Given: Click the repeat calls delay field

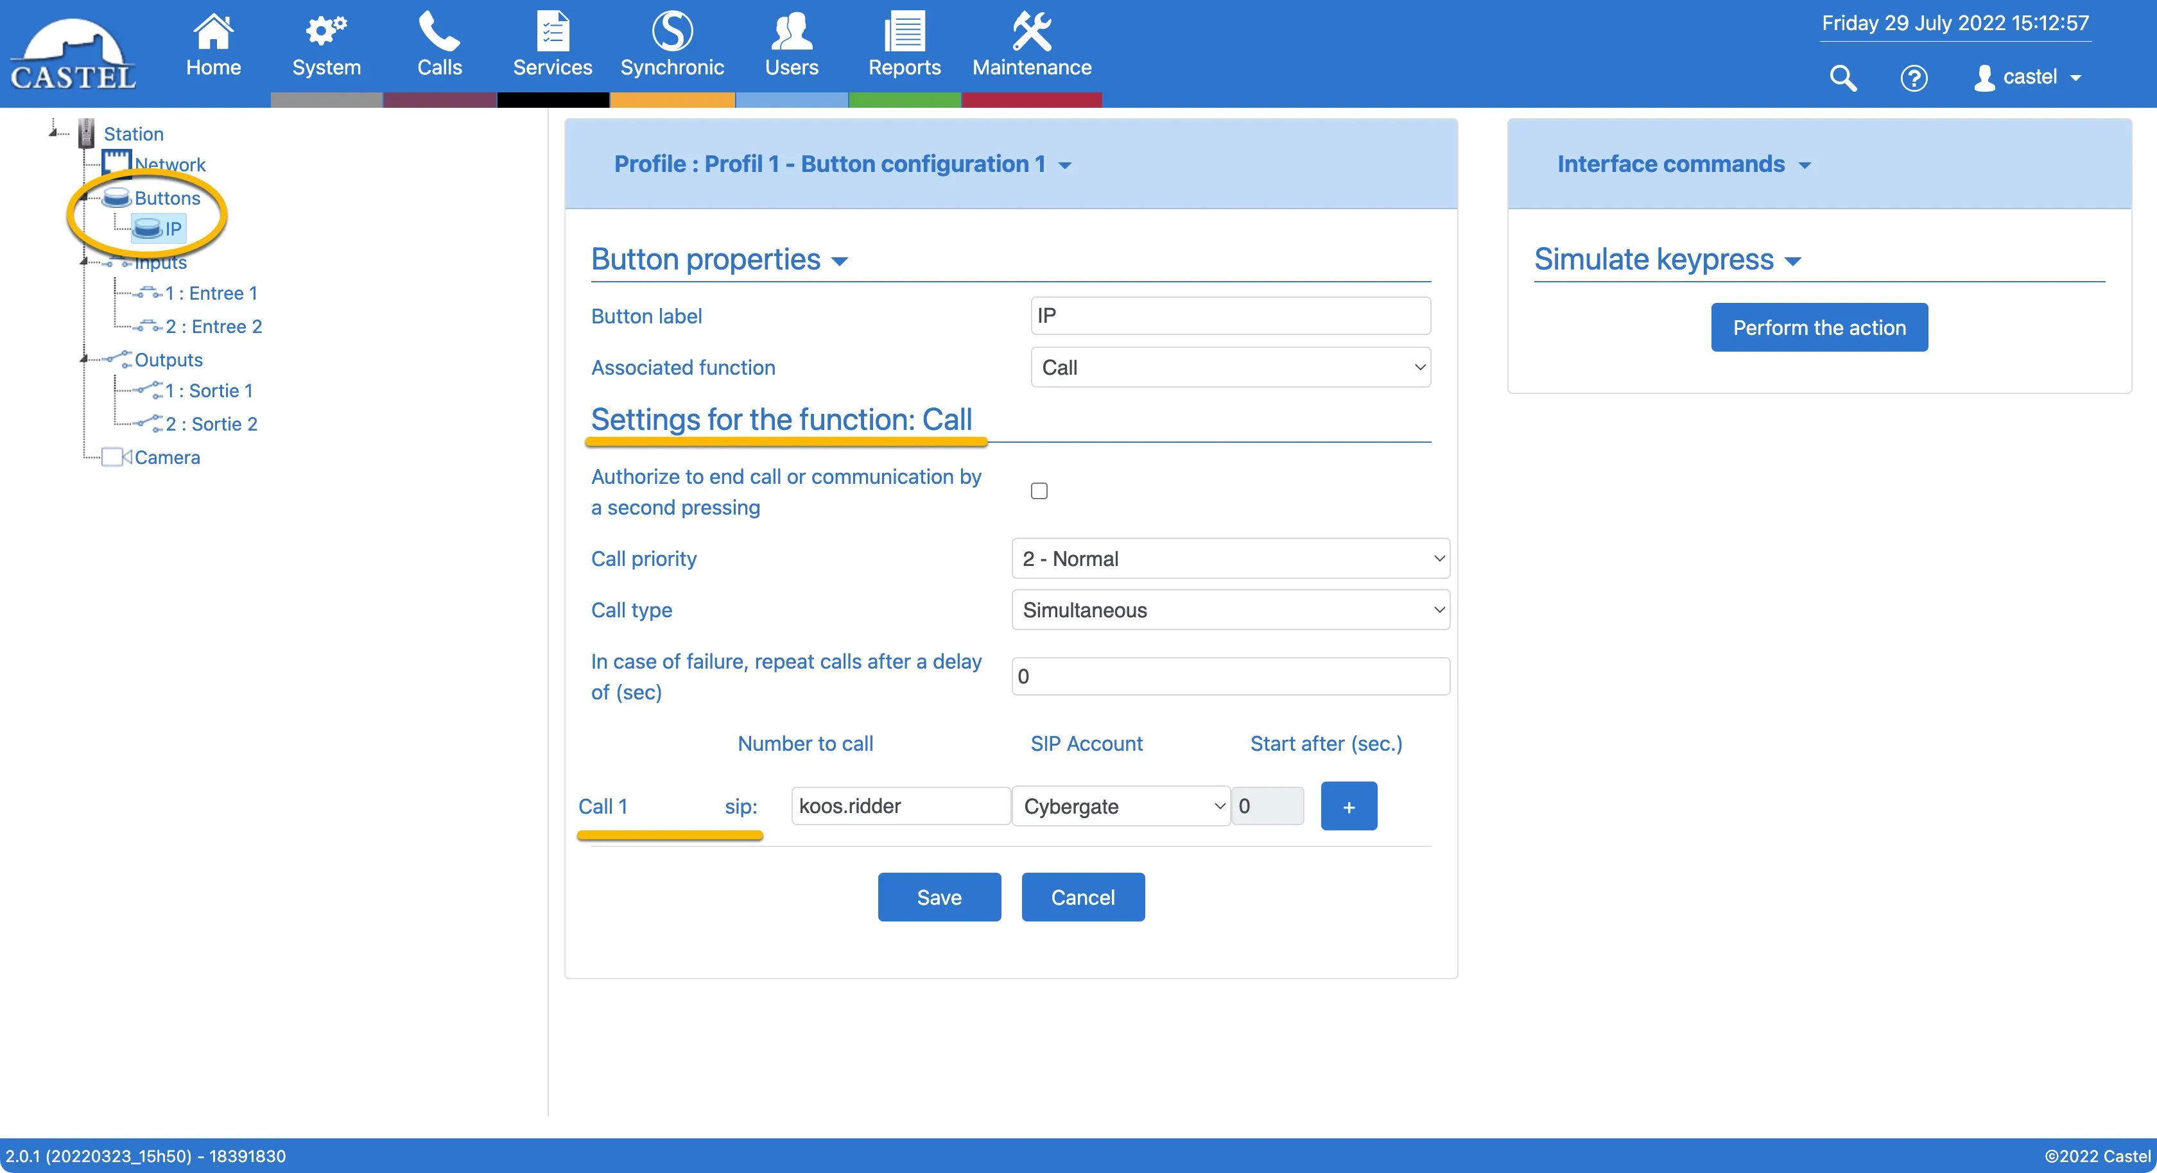Looking at the screenshot, I should click(1230, 676).
